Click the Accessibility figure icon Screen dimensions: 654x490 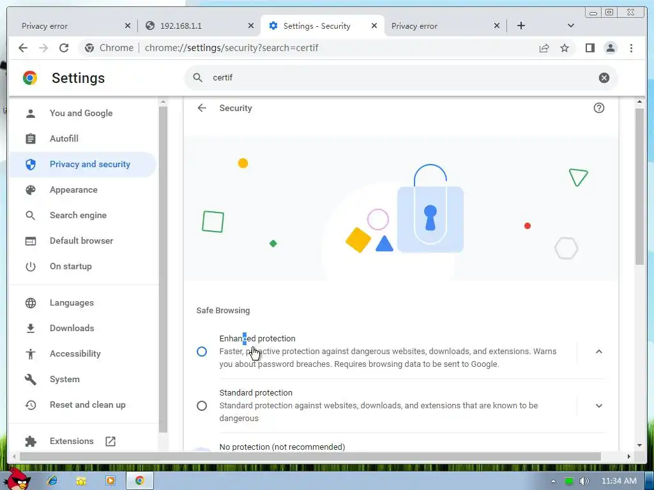tap(31, 354)
